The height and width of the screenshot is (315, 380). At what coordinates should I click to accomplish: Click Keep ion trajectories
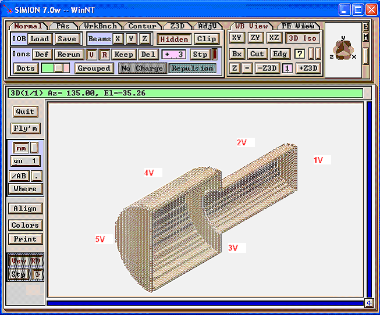(124, 55)
